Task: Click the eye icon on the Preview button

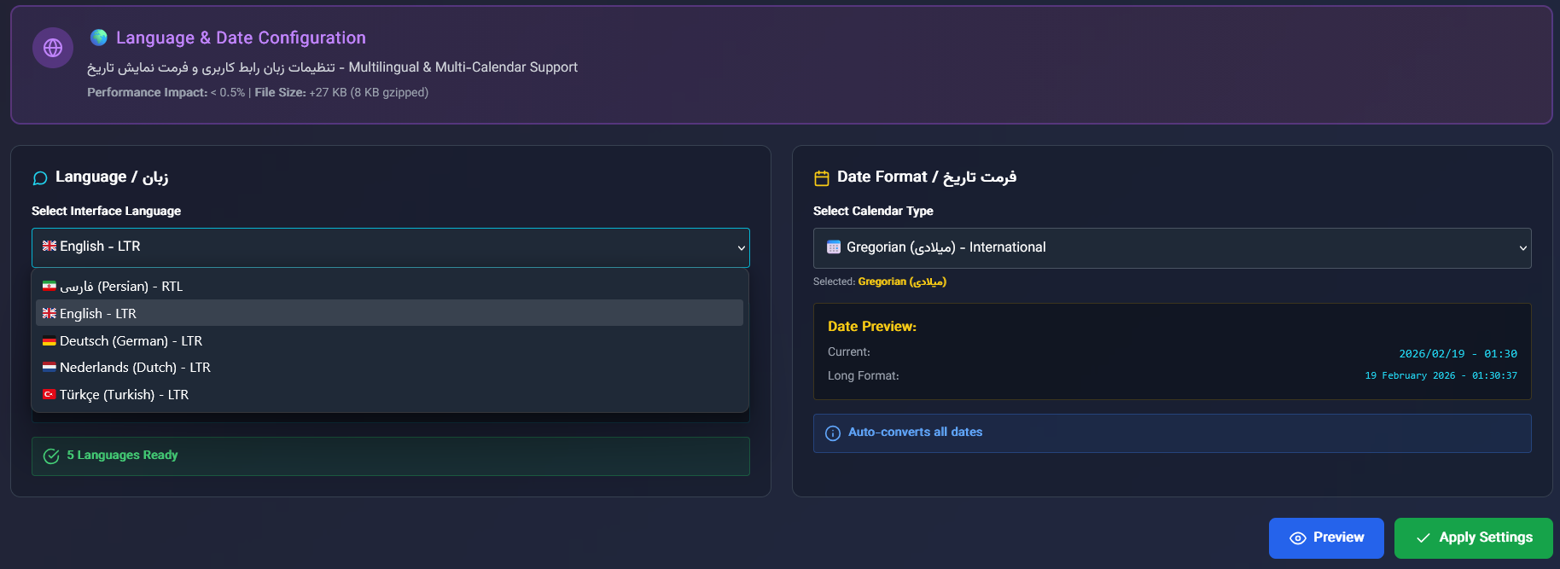Action: [x=1298, y=538]
